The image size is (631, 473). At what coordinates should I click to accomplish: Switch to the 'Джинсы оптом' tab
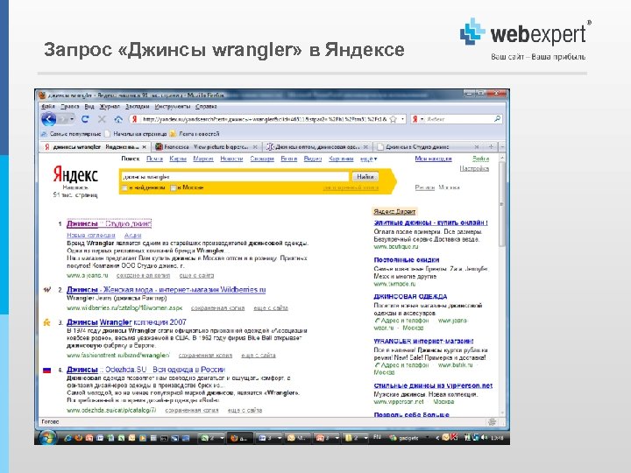(x=317, y=147)
